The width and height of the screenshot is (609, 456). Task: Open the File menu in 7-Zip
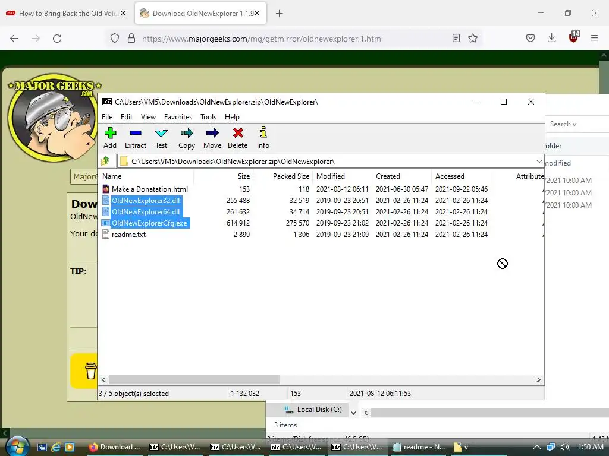click(107, 117)
